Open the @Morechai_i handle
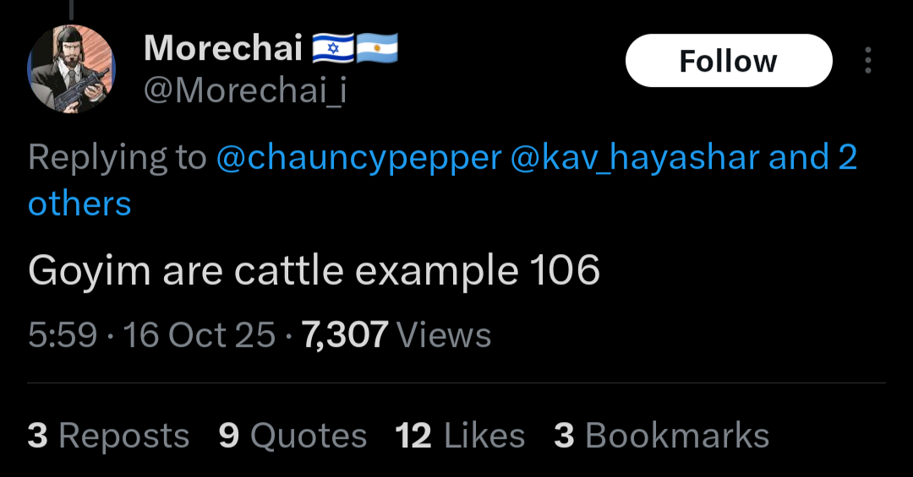This screenshot has height=477, width=913. coord(245,90)
